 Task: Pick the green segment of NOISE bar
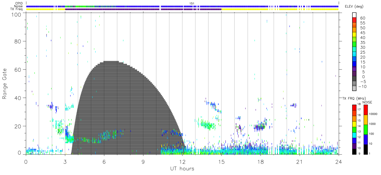point(365,130)
